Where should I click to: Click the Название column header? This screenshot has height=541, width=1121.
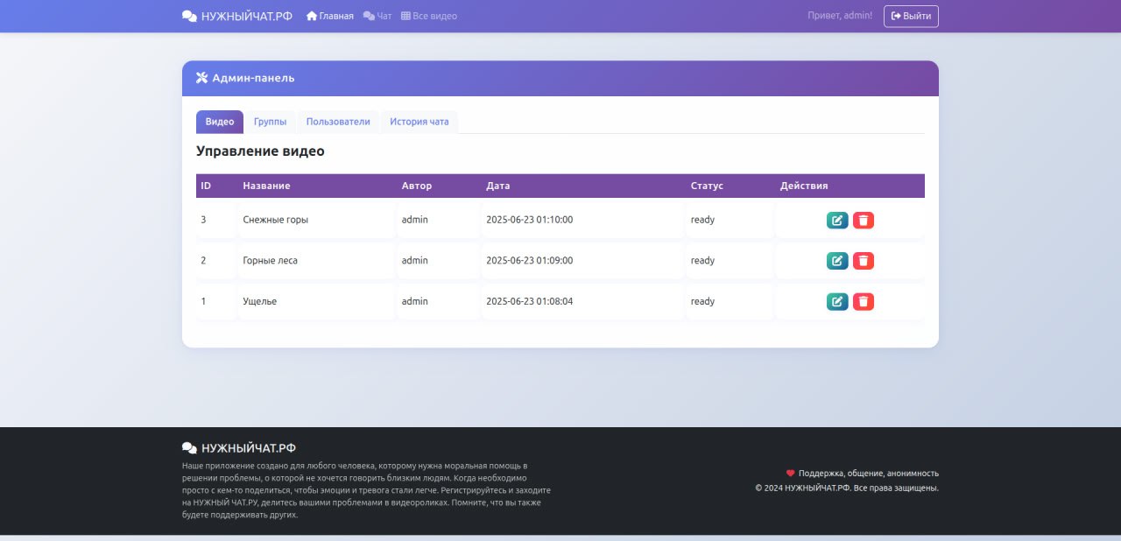tap(266, 186)
